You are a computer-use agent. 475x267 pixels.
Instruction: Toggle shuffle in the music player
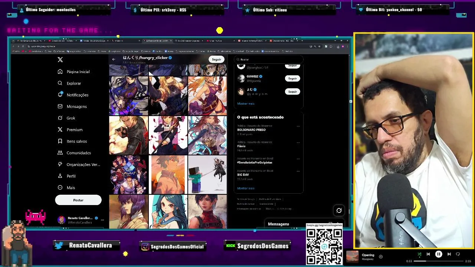pyautogui.click(x=419, y=254)
